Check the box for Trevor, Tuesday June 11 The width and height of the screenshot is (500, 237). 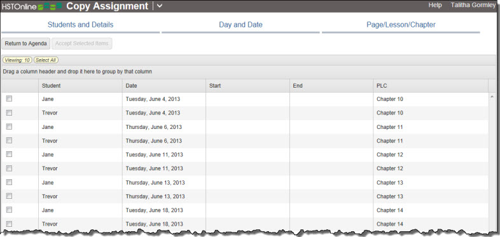(x=10, y=168)
